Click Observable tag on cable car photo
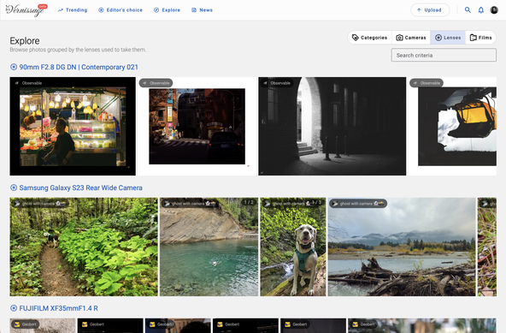The image size is (506, 333). [427, 83]
